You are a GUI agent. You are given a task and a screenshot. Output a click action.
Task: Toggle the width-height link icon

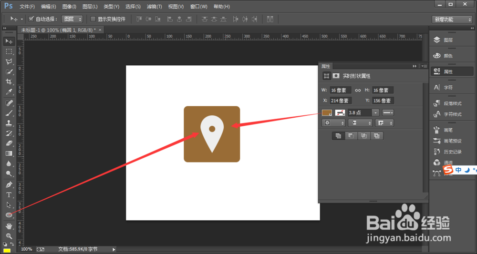358,90
